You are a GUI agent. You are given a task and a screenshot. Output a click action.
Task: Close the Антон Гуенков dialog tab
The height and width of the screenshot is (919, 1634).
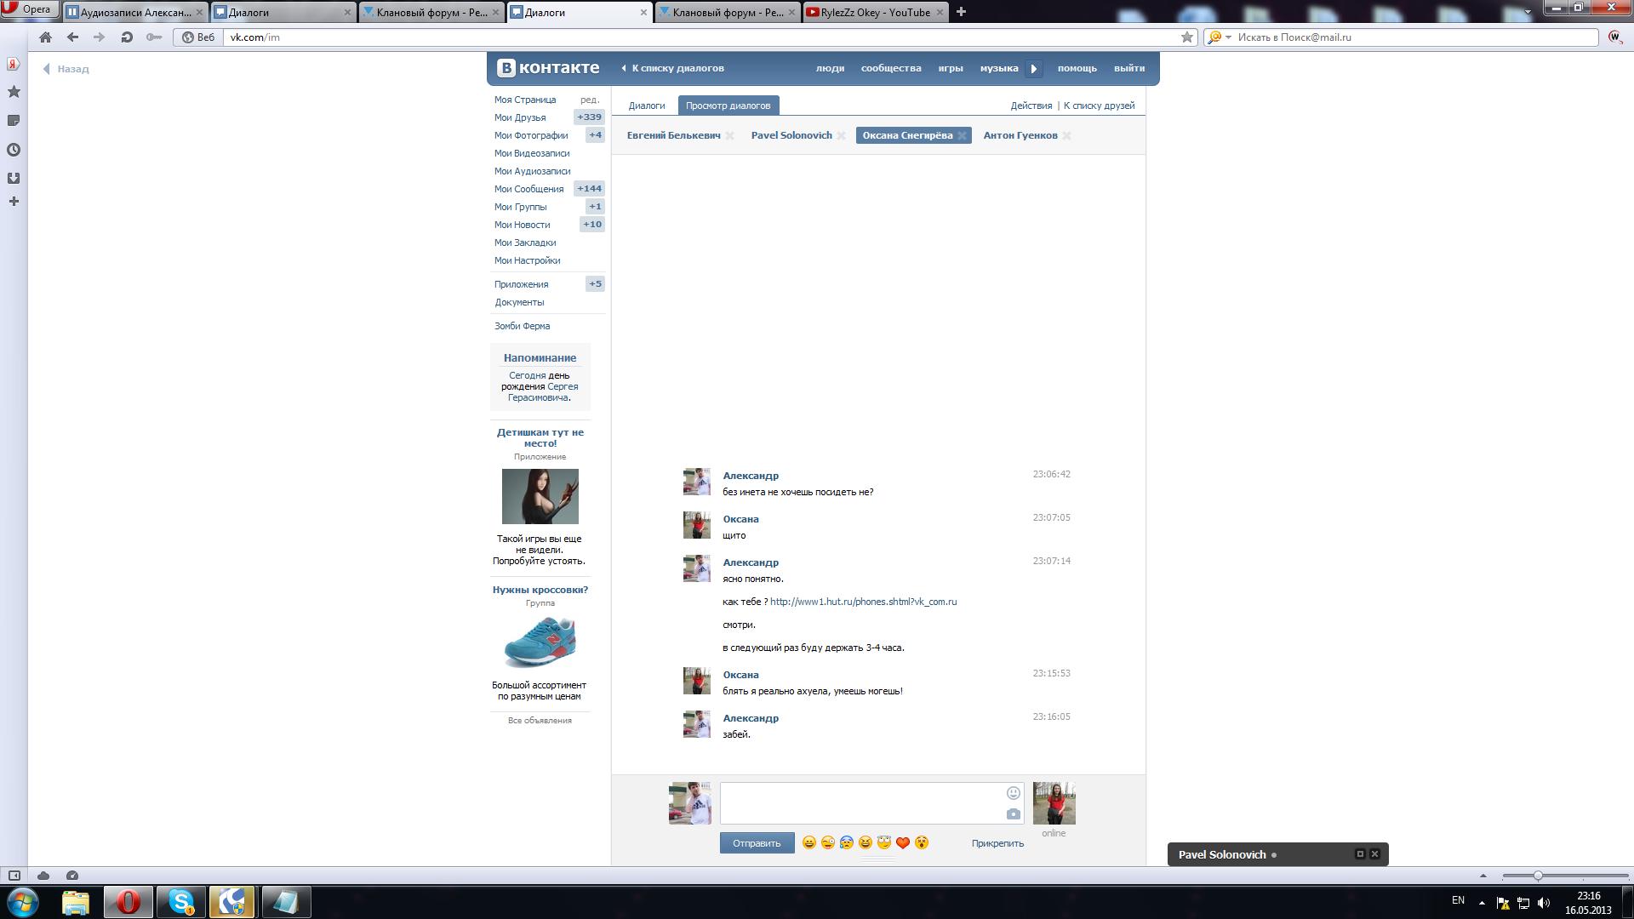pos(1066,136)
